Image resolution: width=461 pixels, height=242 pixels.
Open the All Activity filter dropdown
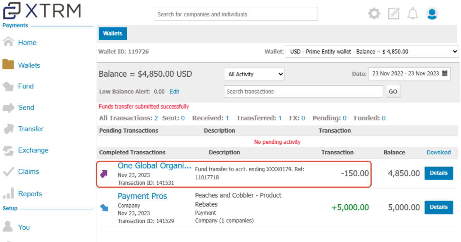(254, 74)
